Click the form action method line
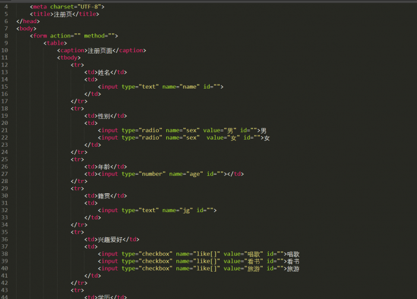417x299 pixels. 74,36
